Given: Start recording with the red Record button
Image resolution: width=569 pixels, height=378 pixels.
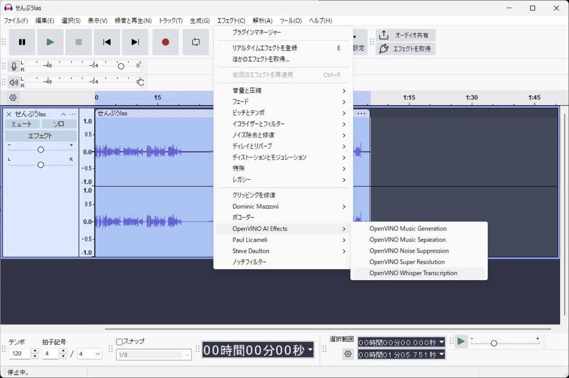Looking at the screenshot, I should [x=165, y=42].
